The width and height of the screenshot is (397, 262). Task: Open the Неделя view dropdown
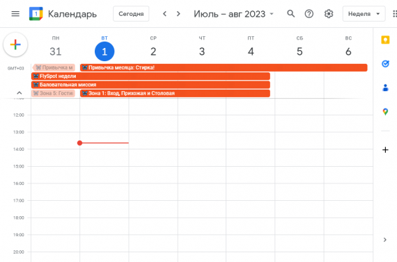point(364,14)
